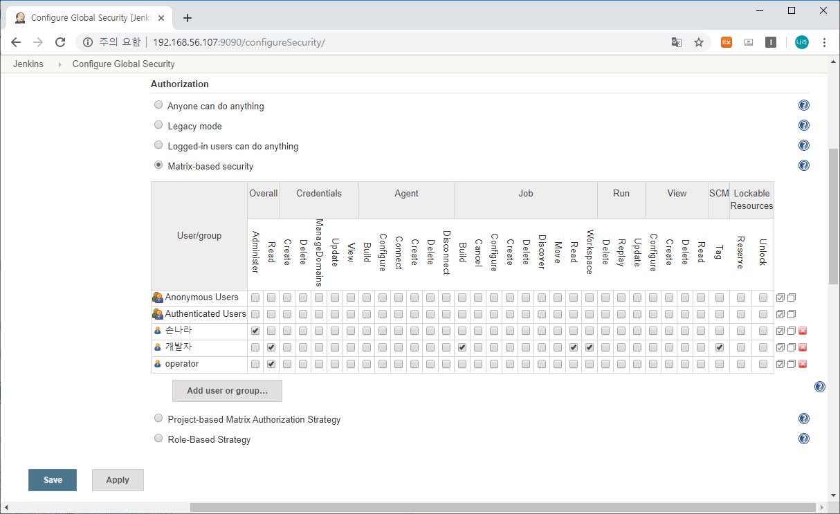Select Anyone can do anything radio
840x514 pixels.
[158, 105]
